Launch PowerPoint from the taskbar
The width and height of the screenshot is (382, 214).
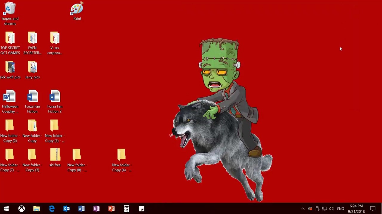coord(111,209)
